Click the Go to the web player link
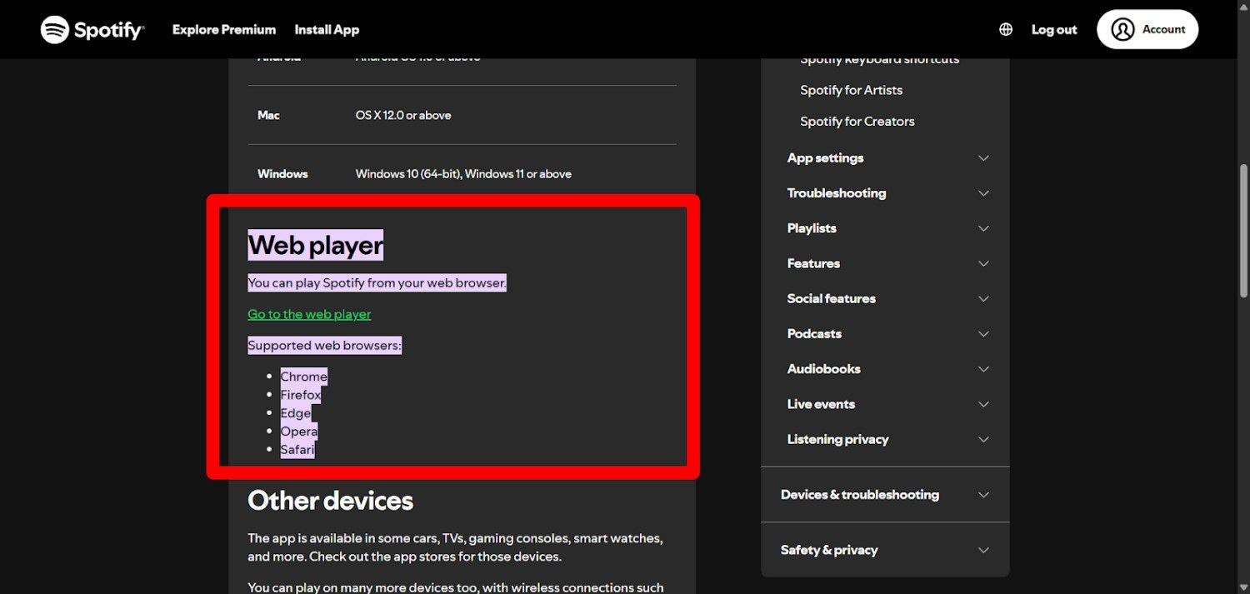This screenshot has height=594, width=1250. pos(308,314)
